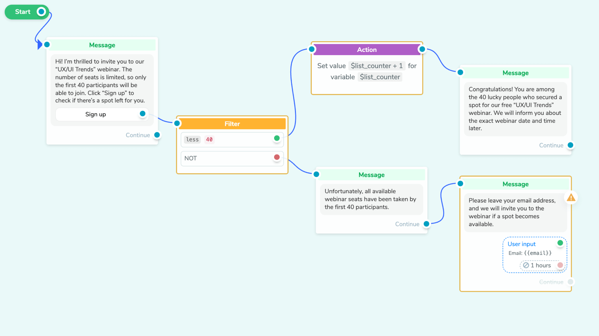This screenshot has width=599, height=336.
Task: Click the webinar invitation message text
Action: (100, 81)
